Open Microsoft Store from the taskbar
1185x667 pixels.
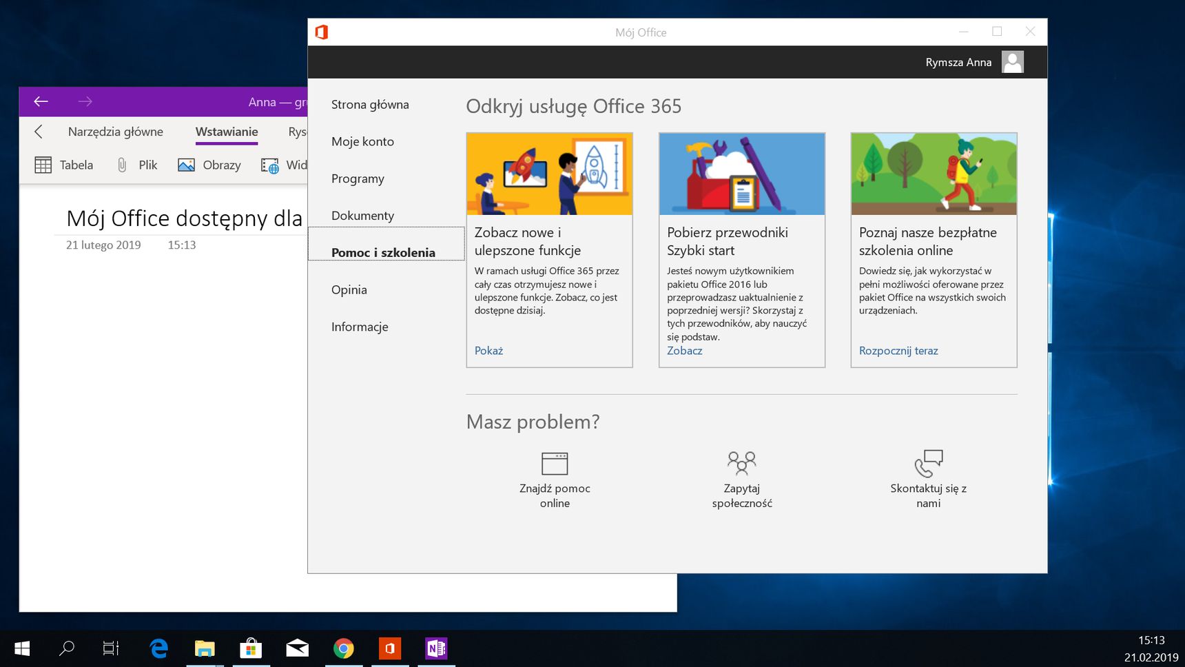coord(251,648)
